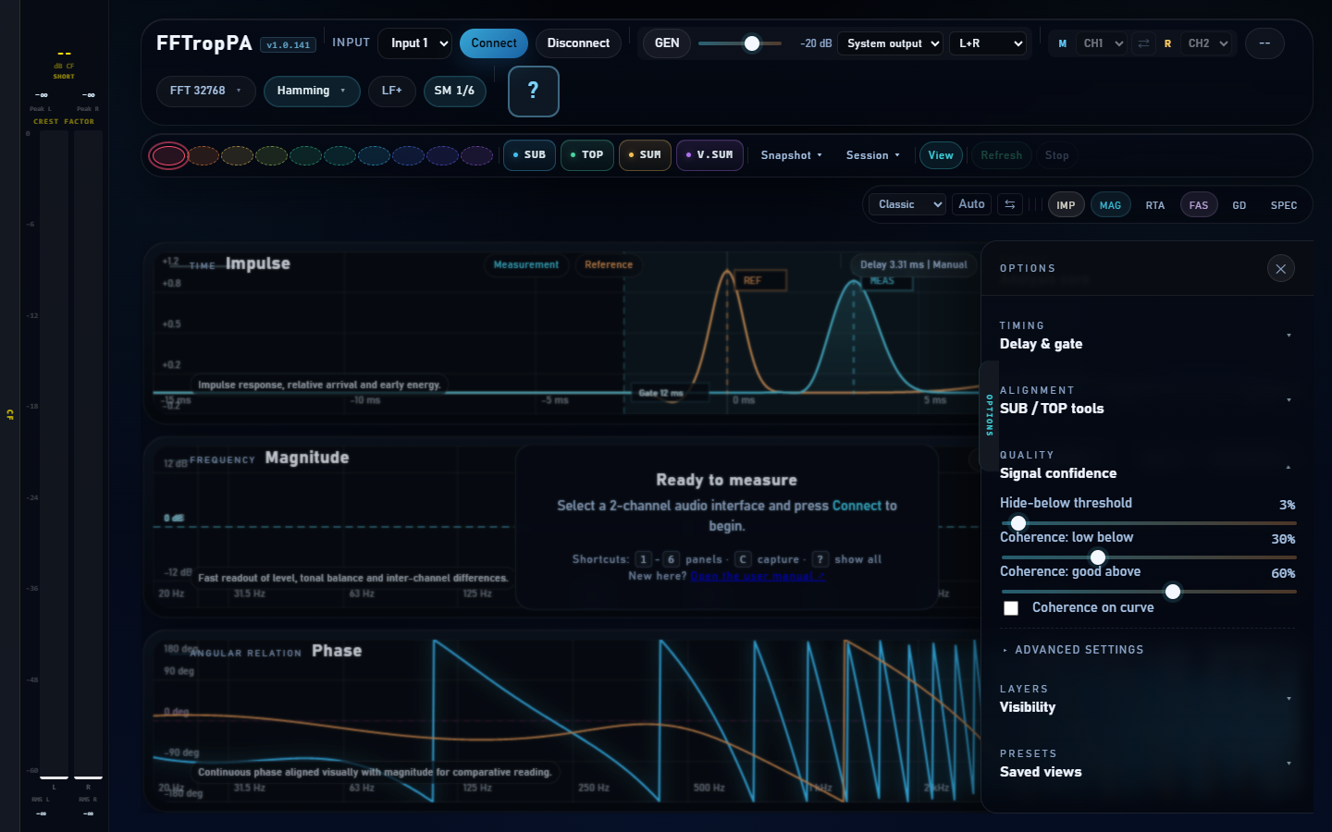Toggle the SUM trace button
This screenshot has width=1332, height=832.
tap(645, 155)
